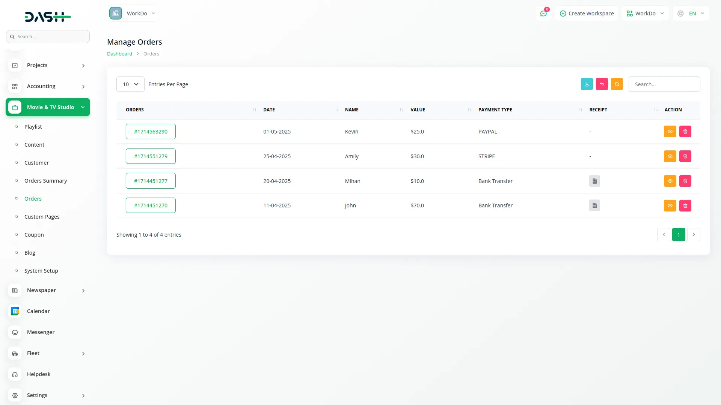View Mihan's order using eye icon

(x=670, y=181)
